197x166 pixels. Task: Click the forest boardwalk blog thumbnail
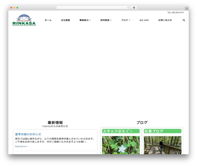(163, 145)
